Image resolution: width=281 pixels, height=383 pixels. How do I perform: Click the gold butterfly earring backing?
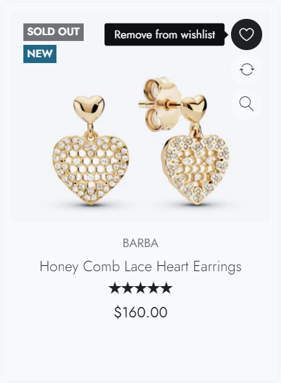point(161,105)
